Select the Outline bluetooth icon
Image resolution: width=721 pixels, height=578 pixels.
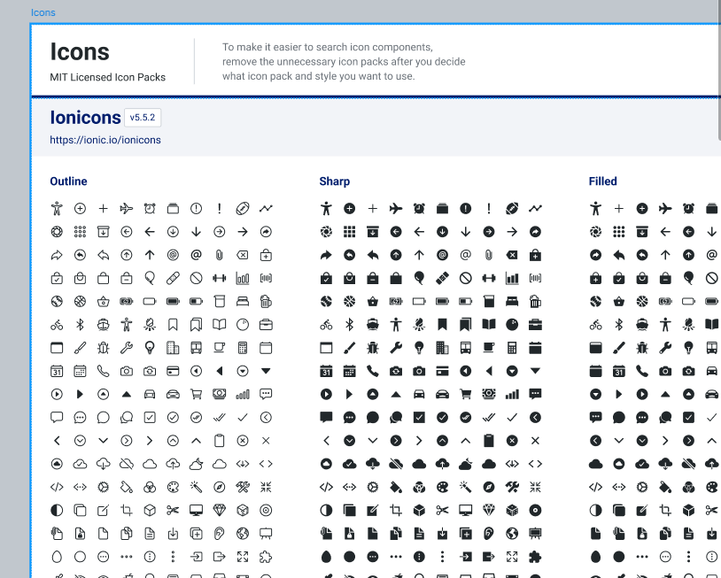[80, 325]
